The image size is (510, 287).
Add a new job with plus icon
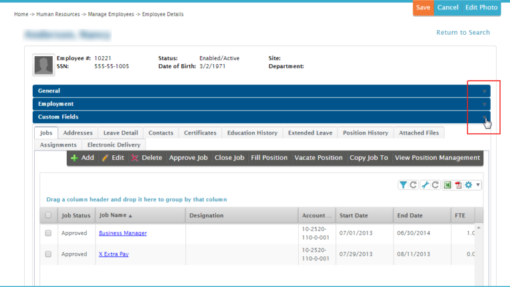tap(82, 158)
